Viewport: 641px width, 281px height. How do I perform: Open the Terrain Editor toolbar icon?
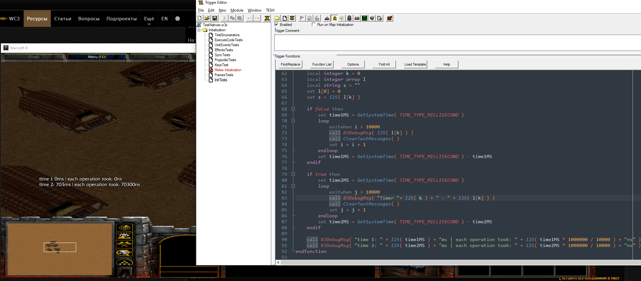(x=327, y=18)
